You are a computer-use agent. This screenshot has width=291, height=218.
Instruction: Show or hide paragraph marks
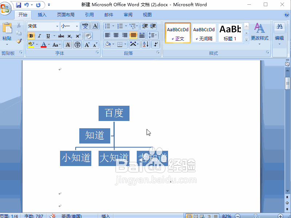pyautogui.click(x=156, y=44)
